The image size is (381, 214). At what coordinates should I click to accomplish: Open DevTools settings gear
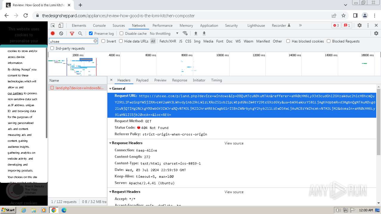coord(360,26)
